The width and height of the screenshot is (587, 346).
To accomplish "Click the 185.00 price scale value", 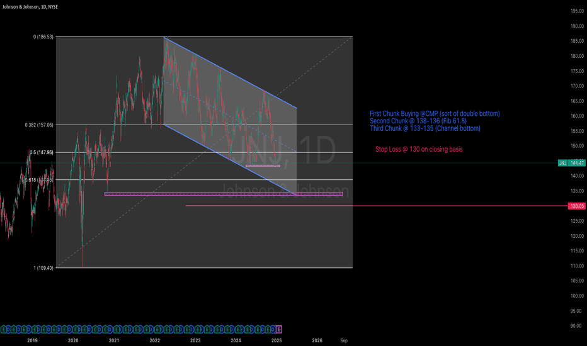I will [577, 41].
